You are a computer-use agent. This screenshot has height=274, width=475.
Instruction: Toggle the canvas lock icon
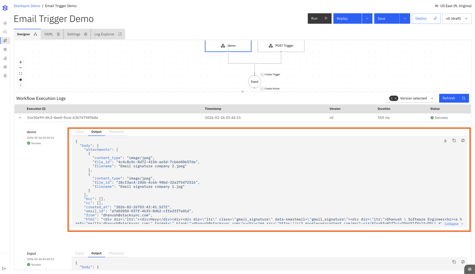click(21, 80)
